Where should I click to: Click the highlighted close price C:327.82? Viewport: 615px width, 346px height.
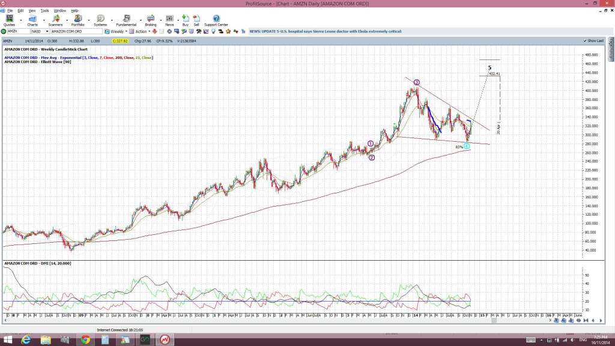120,41
